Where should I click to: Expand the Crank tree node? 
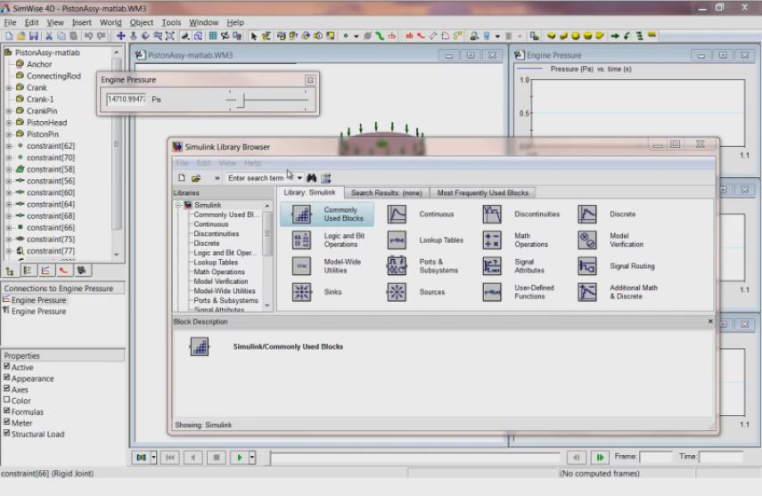pyautogui.click(x=9, y=88)
